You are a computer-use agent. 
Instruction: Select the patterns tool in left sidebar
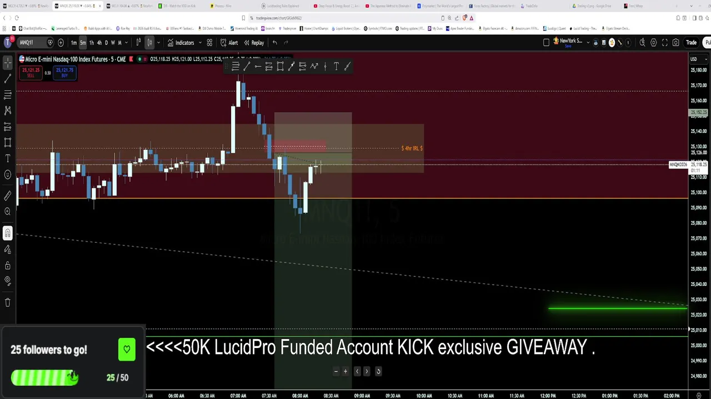(x=8, y=111)
